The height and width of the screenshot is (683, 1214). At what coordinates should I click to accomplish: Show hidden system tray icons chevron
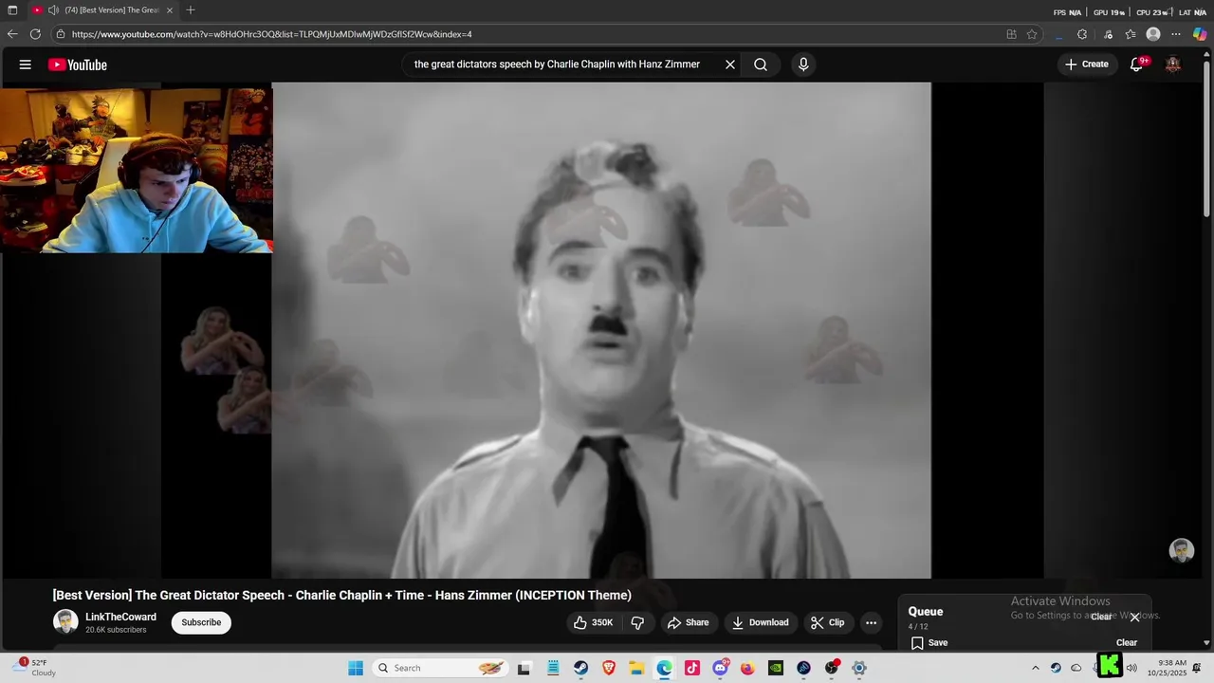pyautogui.click(x=1035, y=668)
